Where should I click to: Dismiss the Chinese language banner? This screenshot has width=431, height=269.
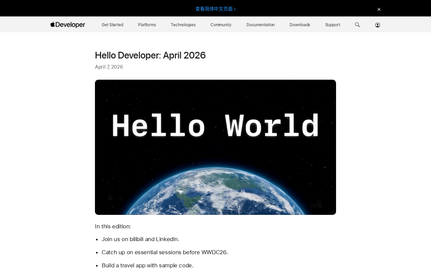(x=379, y=9)
